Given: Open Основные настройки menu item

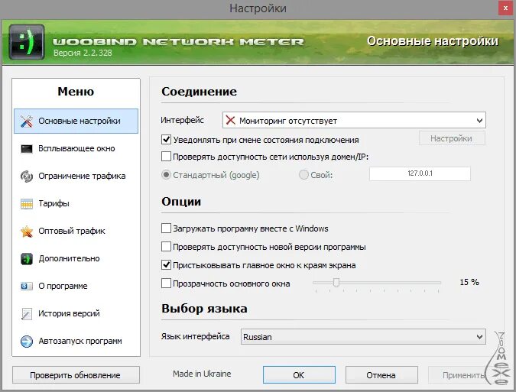Looking at the screenshot, I should tap(76, 121).
